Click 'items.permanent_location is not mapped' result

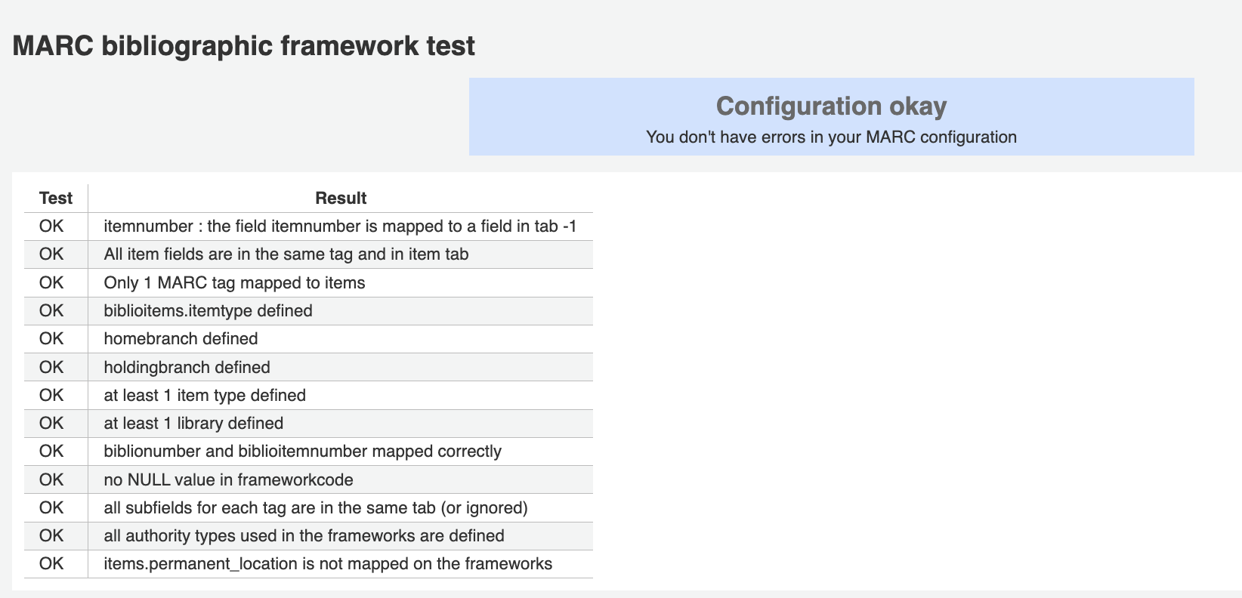tap(328, 564)
